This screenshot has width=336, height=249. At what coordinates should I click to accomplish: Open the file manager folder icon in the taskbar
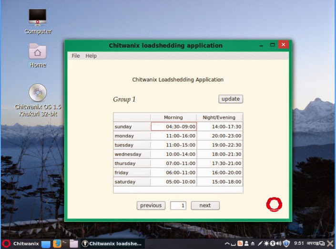click(74, 244)
